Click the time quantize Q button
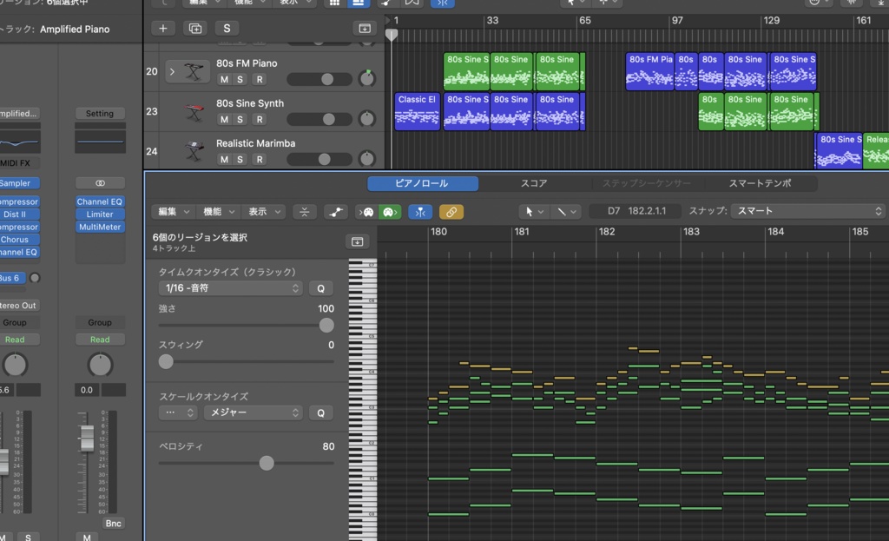This screenshot has width=889, height=541. [x=321, y=288]
